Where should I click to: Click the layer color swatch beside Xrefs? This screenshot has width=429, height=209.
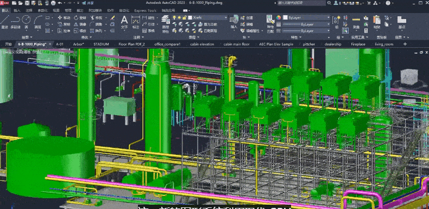(190, 17)
